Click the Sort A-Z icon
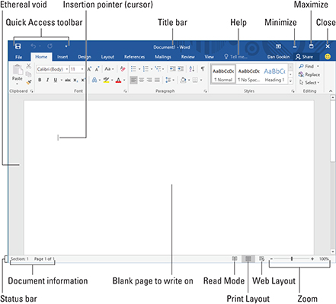This screenshot has height=304, width=336. [x=192, y=69]
